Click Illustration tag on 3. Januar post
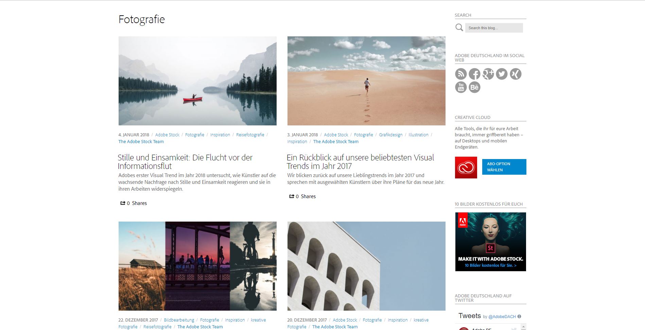 click(418, 135)
